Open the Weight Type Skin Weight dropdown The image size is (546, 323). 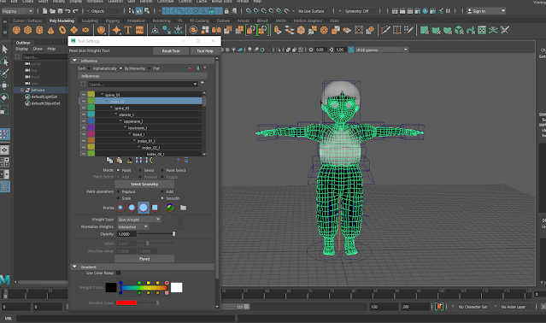point(139,220)
